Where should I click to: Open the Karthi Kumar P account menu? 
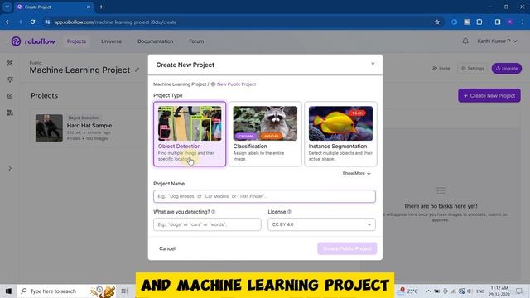pos(497,41)
